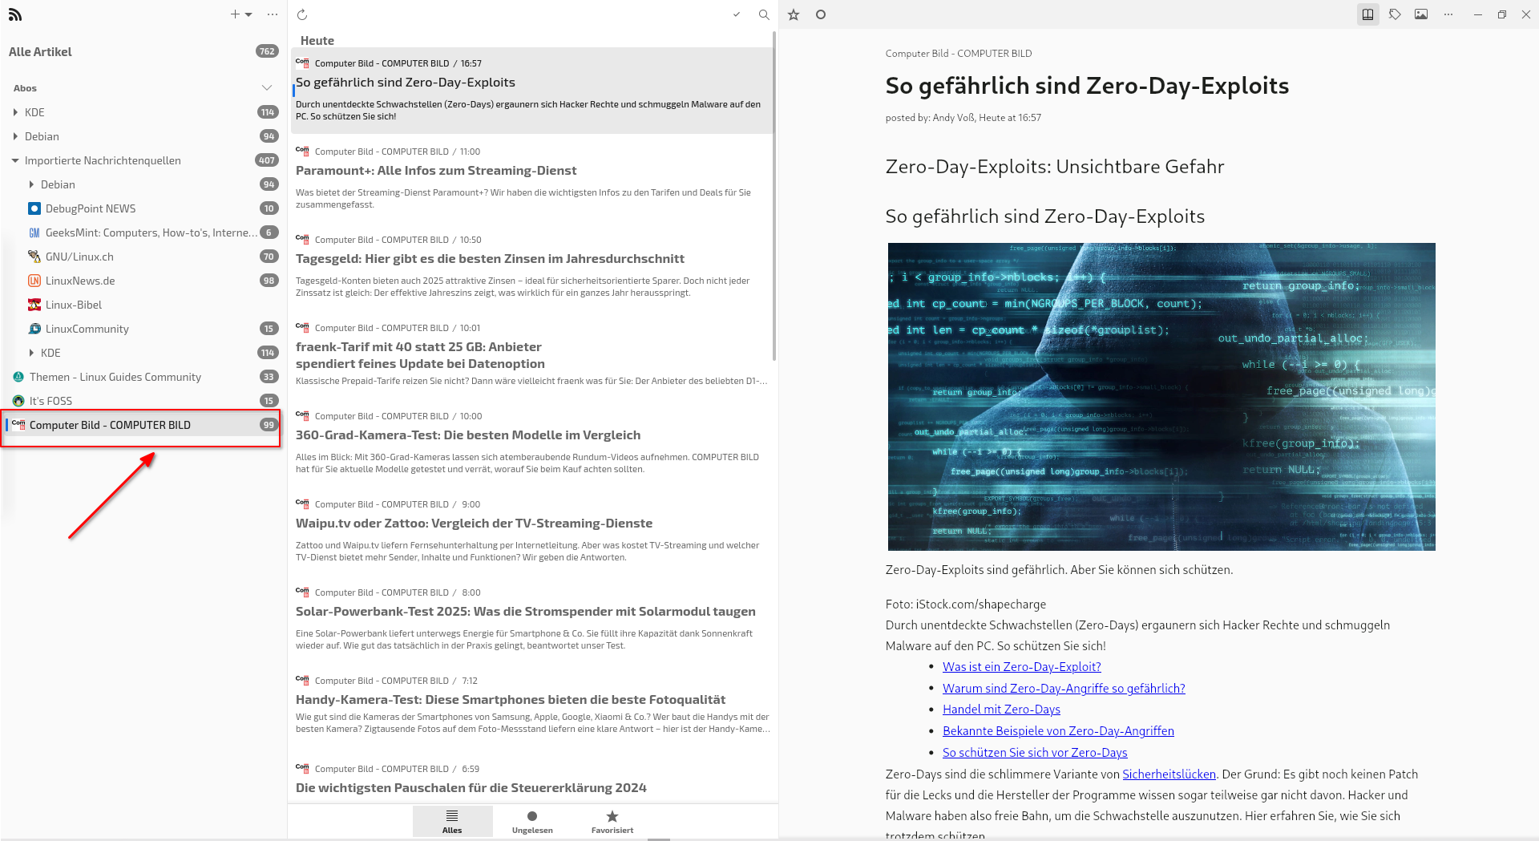Viewport: 1539px width, 841px height.
Task: Switch to the Ungelesen tab
Action: (x=532, y=822)
